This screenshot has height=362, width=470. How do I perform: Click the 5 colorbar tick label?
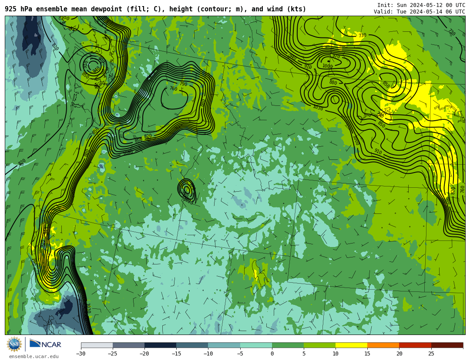pyautogui.click(x=304, y=354)
